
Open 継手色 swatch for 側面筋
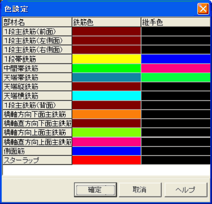pos(176,151)
